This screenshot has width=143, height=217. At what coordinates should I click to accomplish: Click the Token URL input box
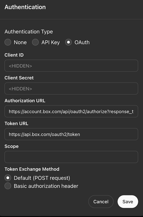click(71, 134)
